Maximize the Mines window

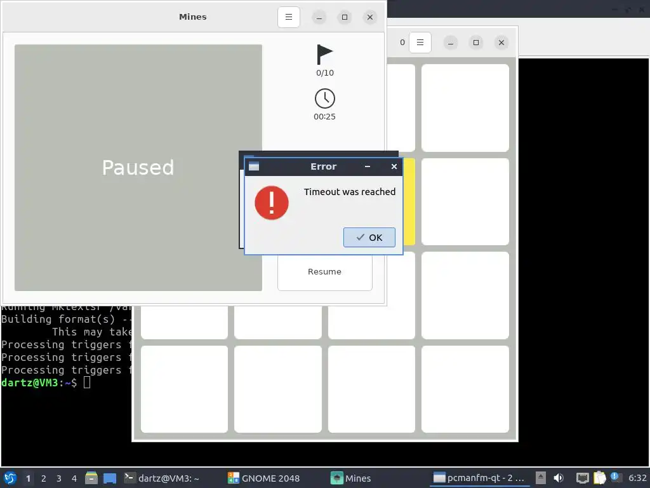click(345, 17)
